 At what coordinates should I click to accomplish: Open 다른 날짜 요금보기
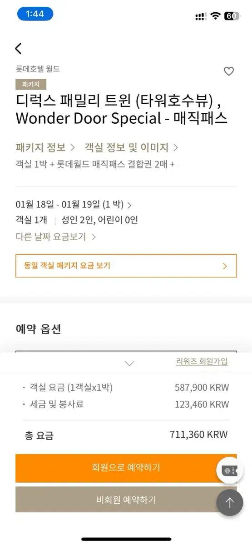[x=56, y=237]
